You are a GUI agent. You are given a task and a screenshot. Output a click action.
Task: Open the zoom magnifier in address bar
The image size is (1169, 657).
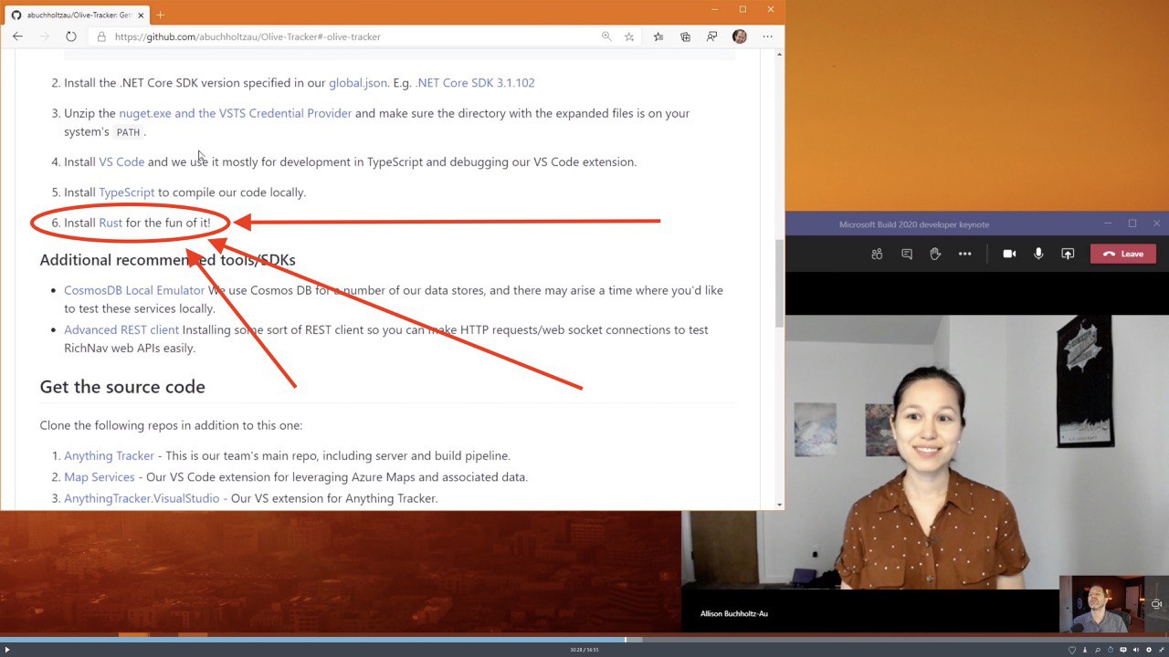(606, 36)
